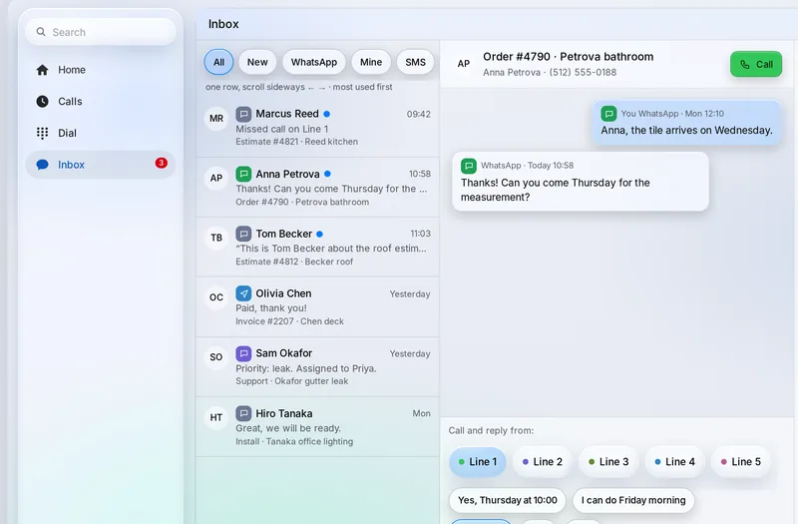Click Tom Becker's gray message channel icon
Viewport: 798px width, 524px height.
(243, 234)
